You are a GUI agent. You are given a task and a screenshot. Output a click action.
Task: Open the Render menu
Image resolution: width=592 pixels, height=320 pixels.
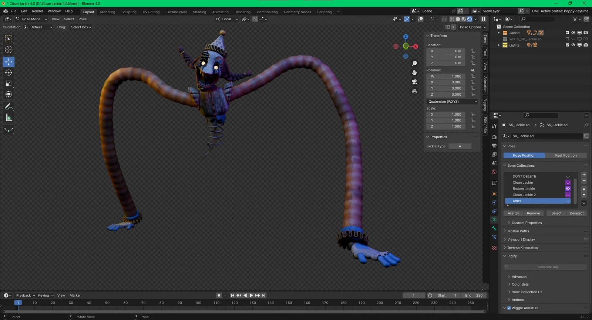(37, 11)
